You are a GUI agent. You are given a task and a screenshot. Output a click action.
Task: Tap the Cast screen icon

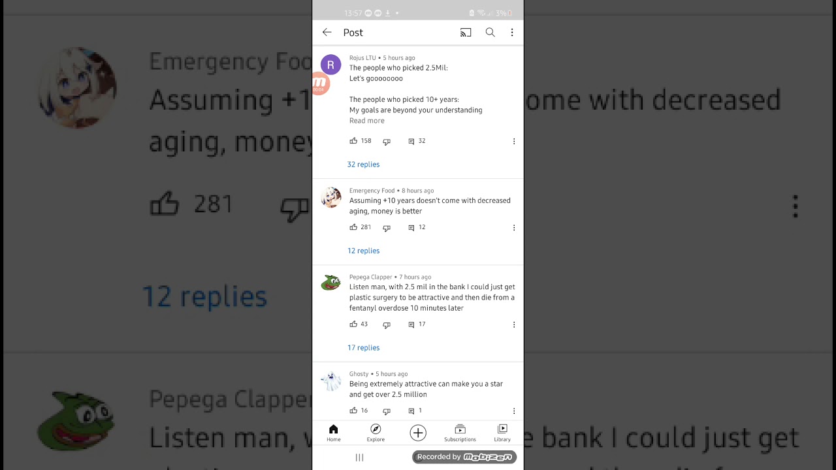(x=466, y=33)
